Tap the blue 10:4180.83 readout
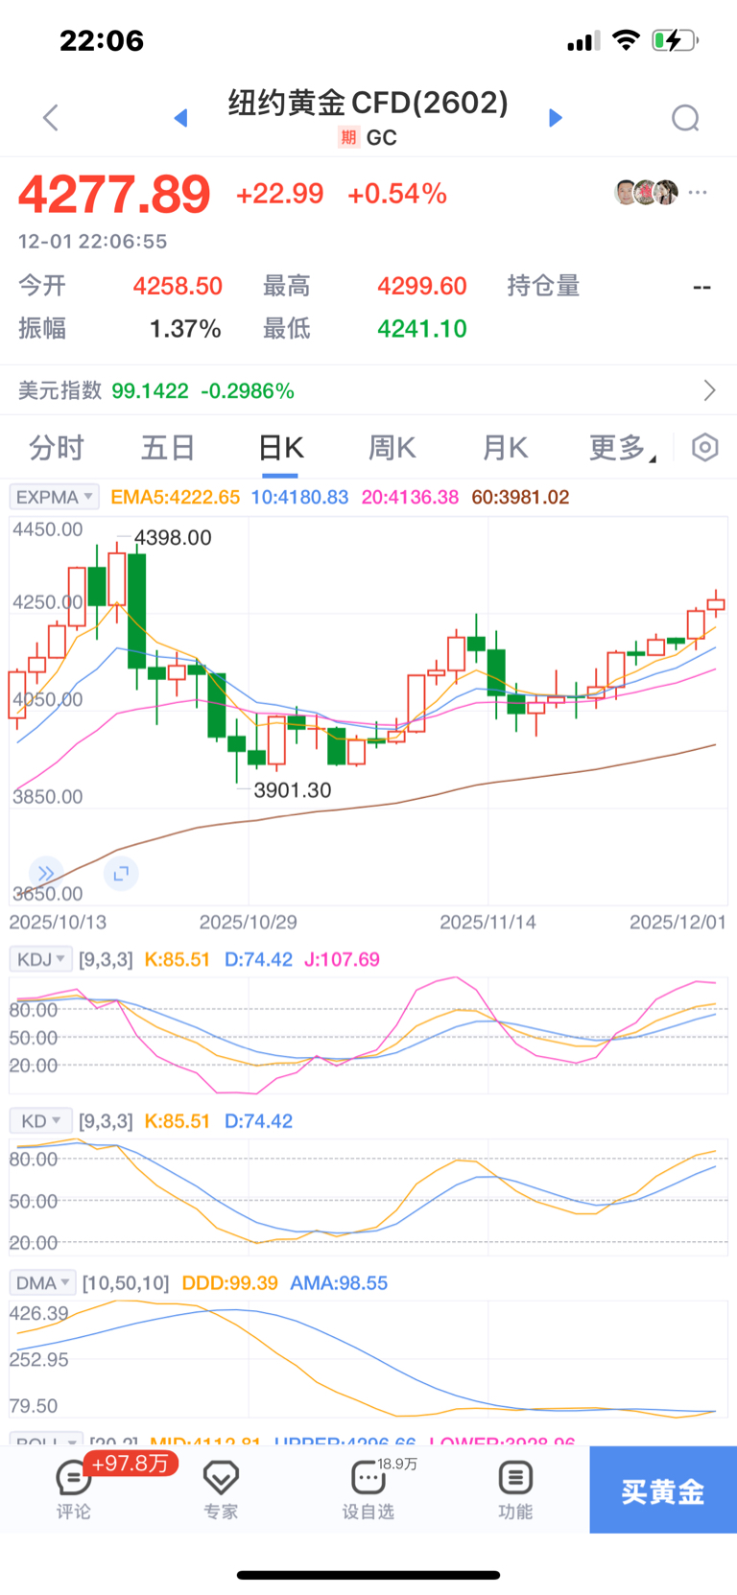This screenshot has height=1595, width=737. [x=299, y=497]
